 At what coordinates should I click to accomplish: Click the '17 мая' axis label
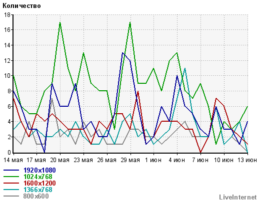click(x=36, y=160)
